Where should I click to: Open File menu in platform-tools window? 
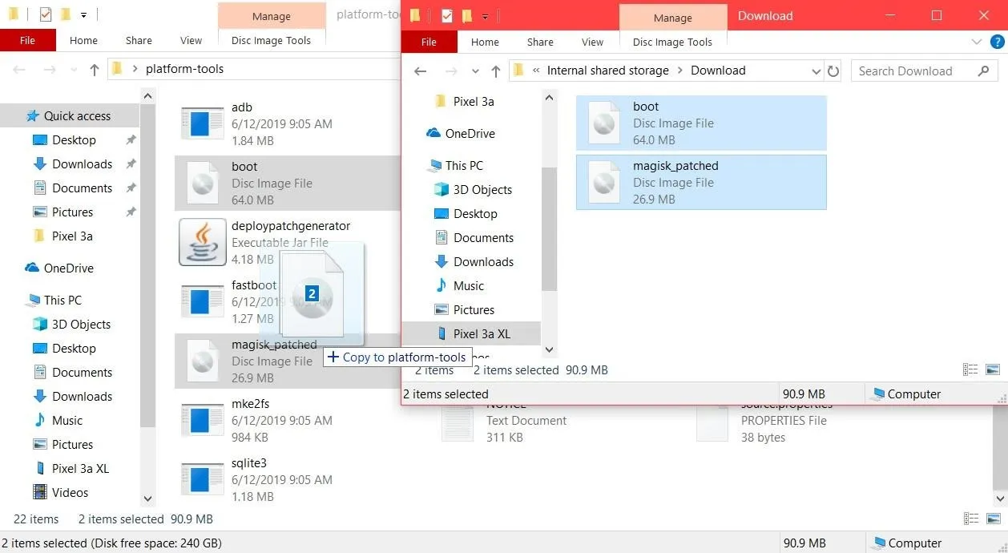point(27,40)
